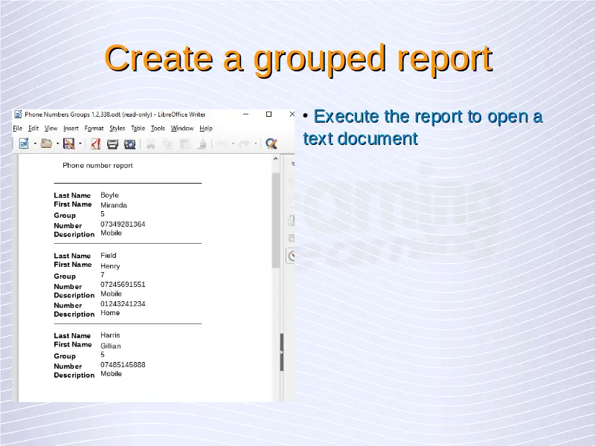Viewport: 595px width, 446px height.
Task: Open the Table menu
Action: 138,128
